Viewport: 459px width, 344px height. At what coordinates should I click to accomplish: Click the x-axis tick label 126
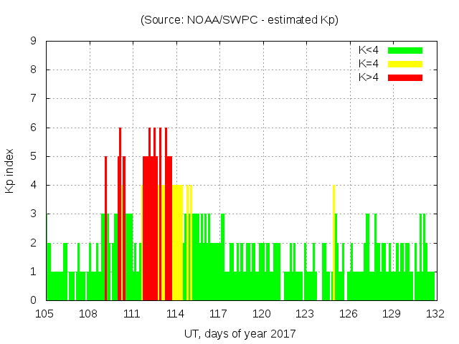click(349, 314)
